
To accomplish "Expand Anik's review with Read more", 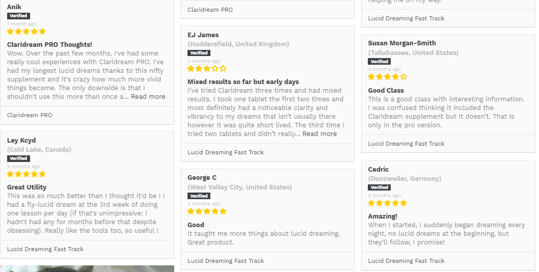I will click(148, 97).
